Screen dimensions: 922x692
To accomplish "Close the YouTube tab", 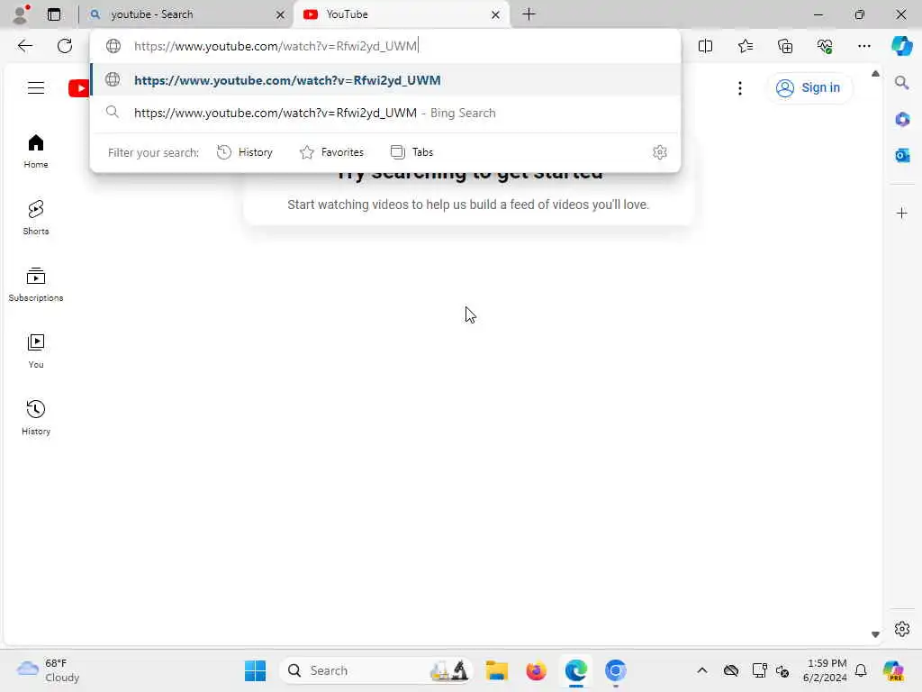I will [496, 14].
